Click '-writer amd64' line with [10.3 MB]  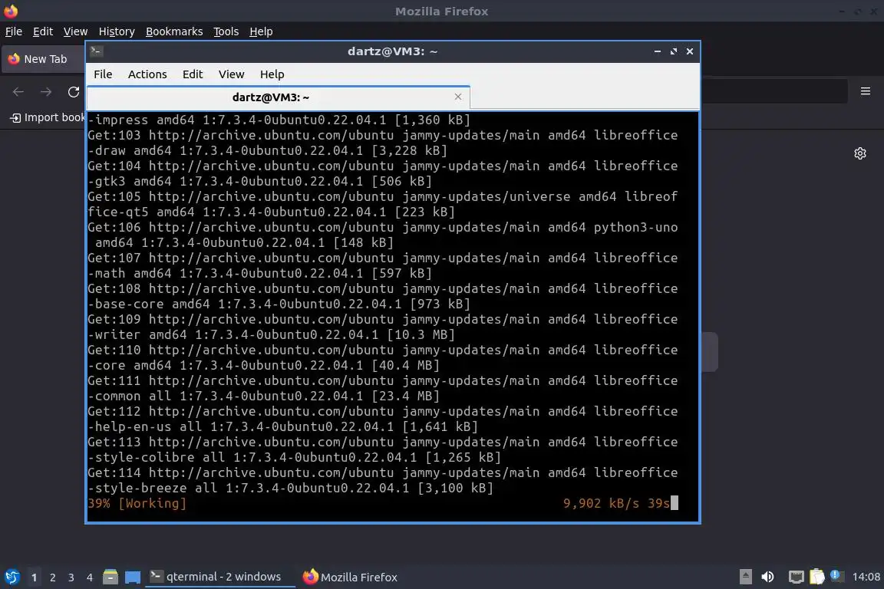pos(271,335)
